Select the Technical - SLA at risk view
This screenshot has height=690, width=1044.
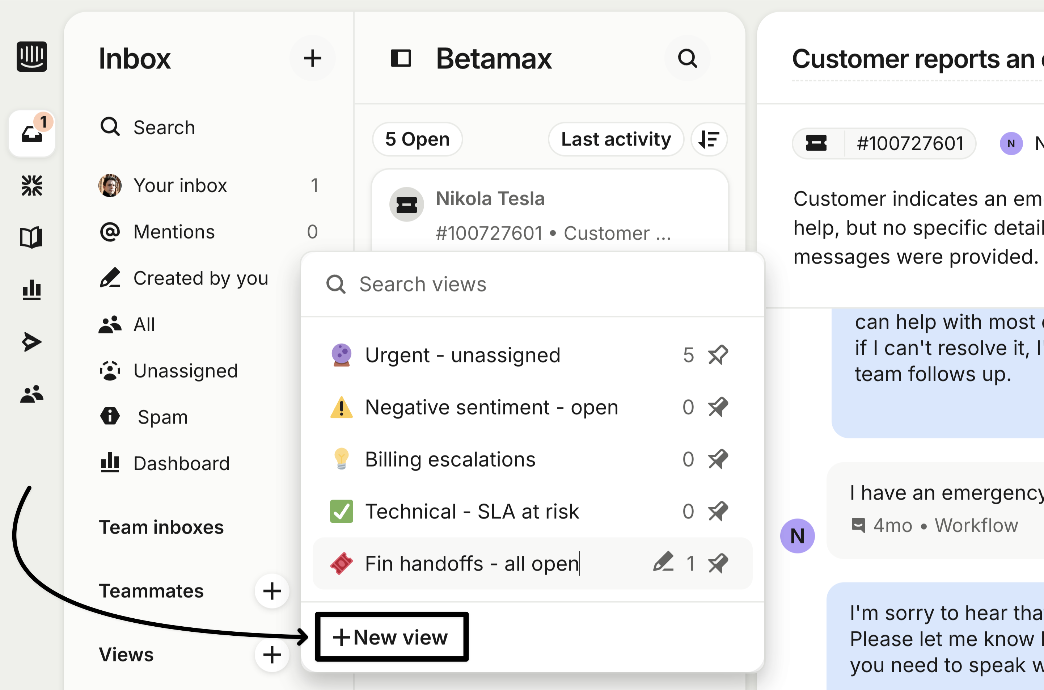pos(532,511)
